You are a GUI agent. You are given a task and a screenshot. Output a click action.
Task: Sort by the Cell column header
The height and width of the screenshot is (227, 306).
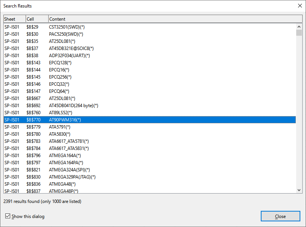(37, 19)
